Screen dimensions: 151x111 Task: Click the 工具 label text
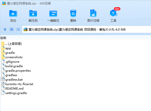pyautogui.click(x=113, y=21)
